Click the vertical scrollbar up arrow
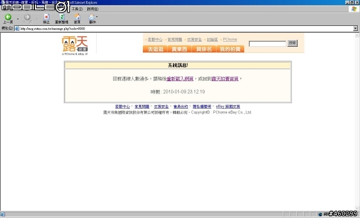Image resolution: width=360 pixels, height=218 pixels. (x=357, y=35)
